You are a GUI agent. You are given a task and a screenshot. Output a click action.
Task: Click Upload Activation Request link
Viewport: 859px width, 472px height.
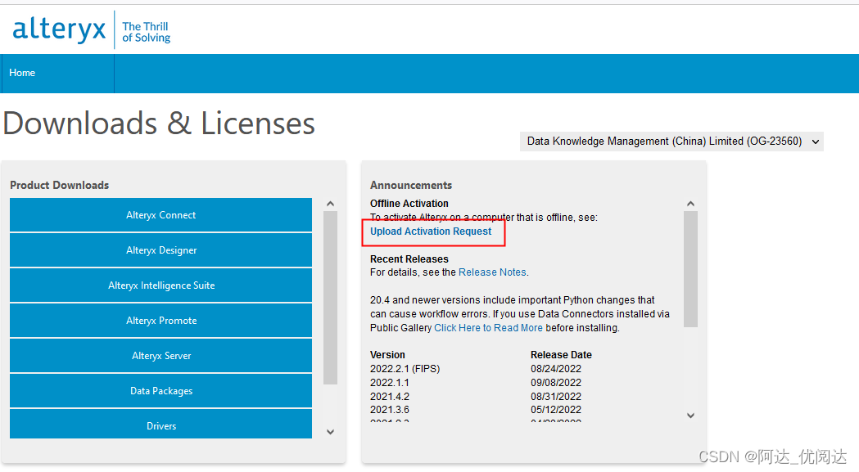(x=431, y=232)
